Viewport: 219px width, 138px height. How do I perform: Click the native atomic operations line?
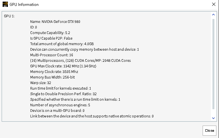coord(92,116)
